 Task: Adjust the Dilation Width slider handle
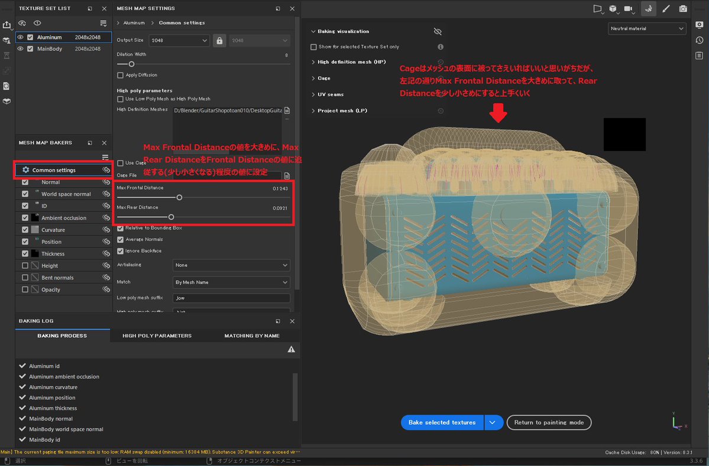132,64
